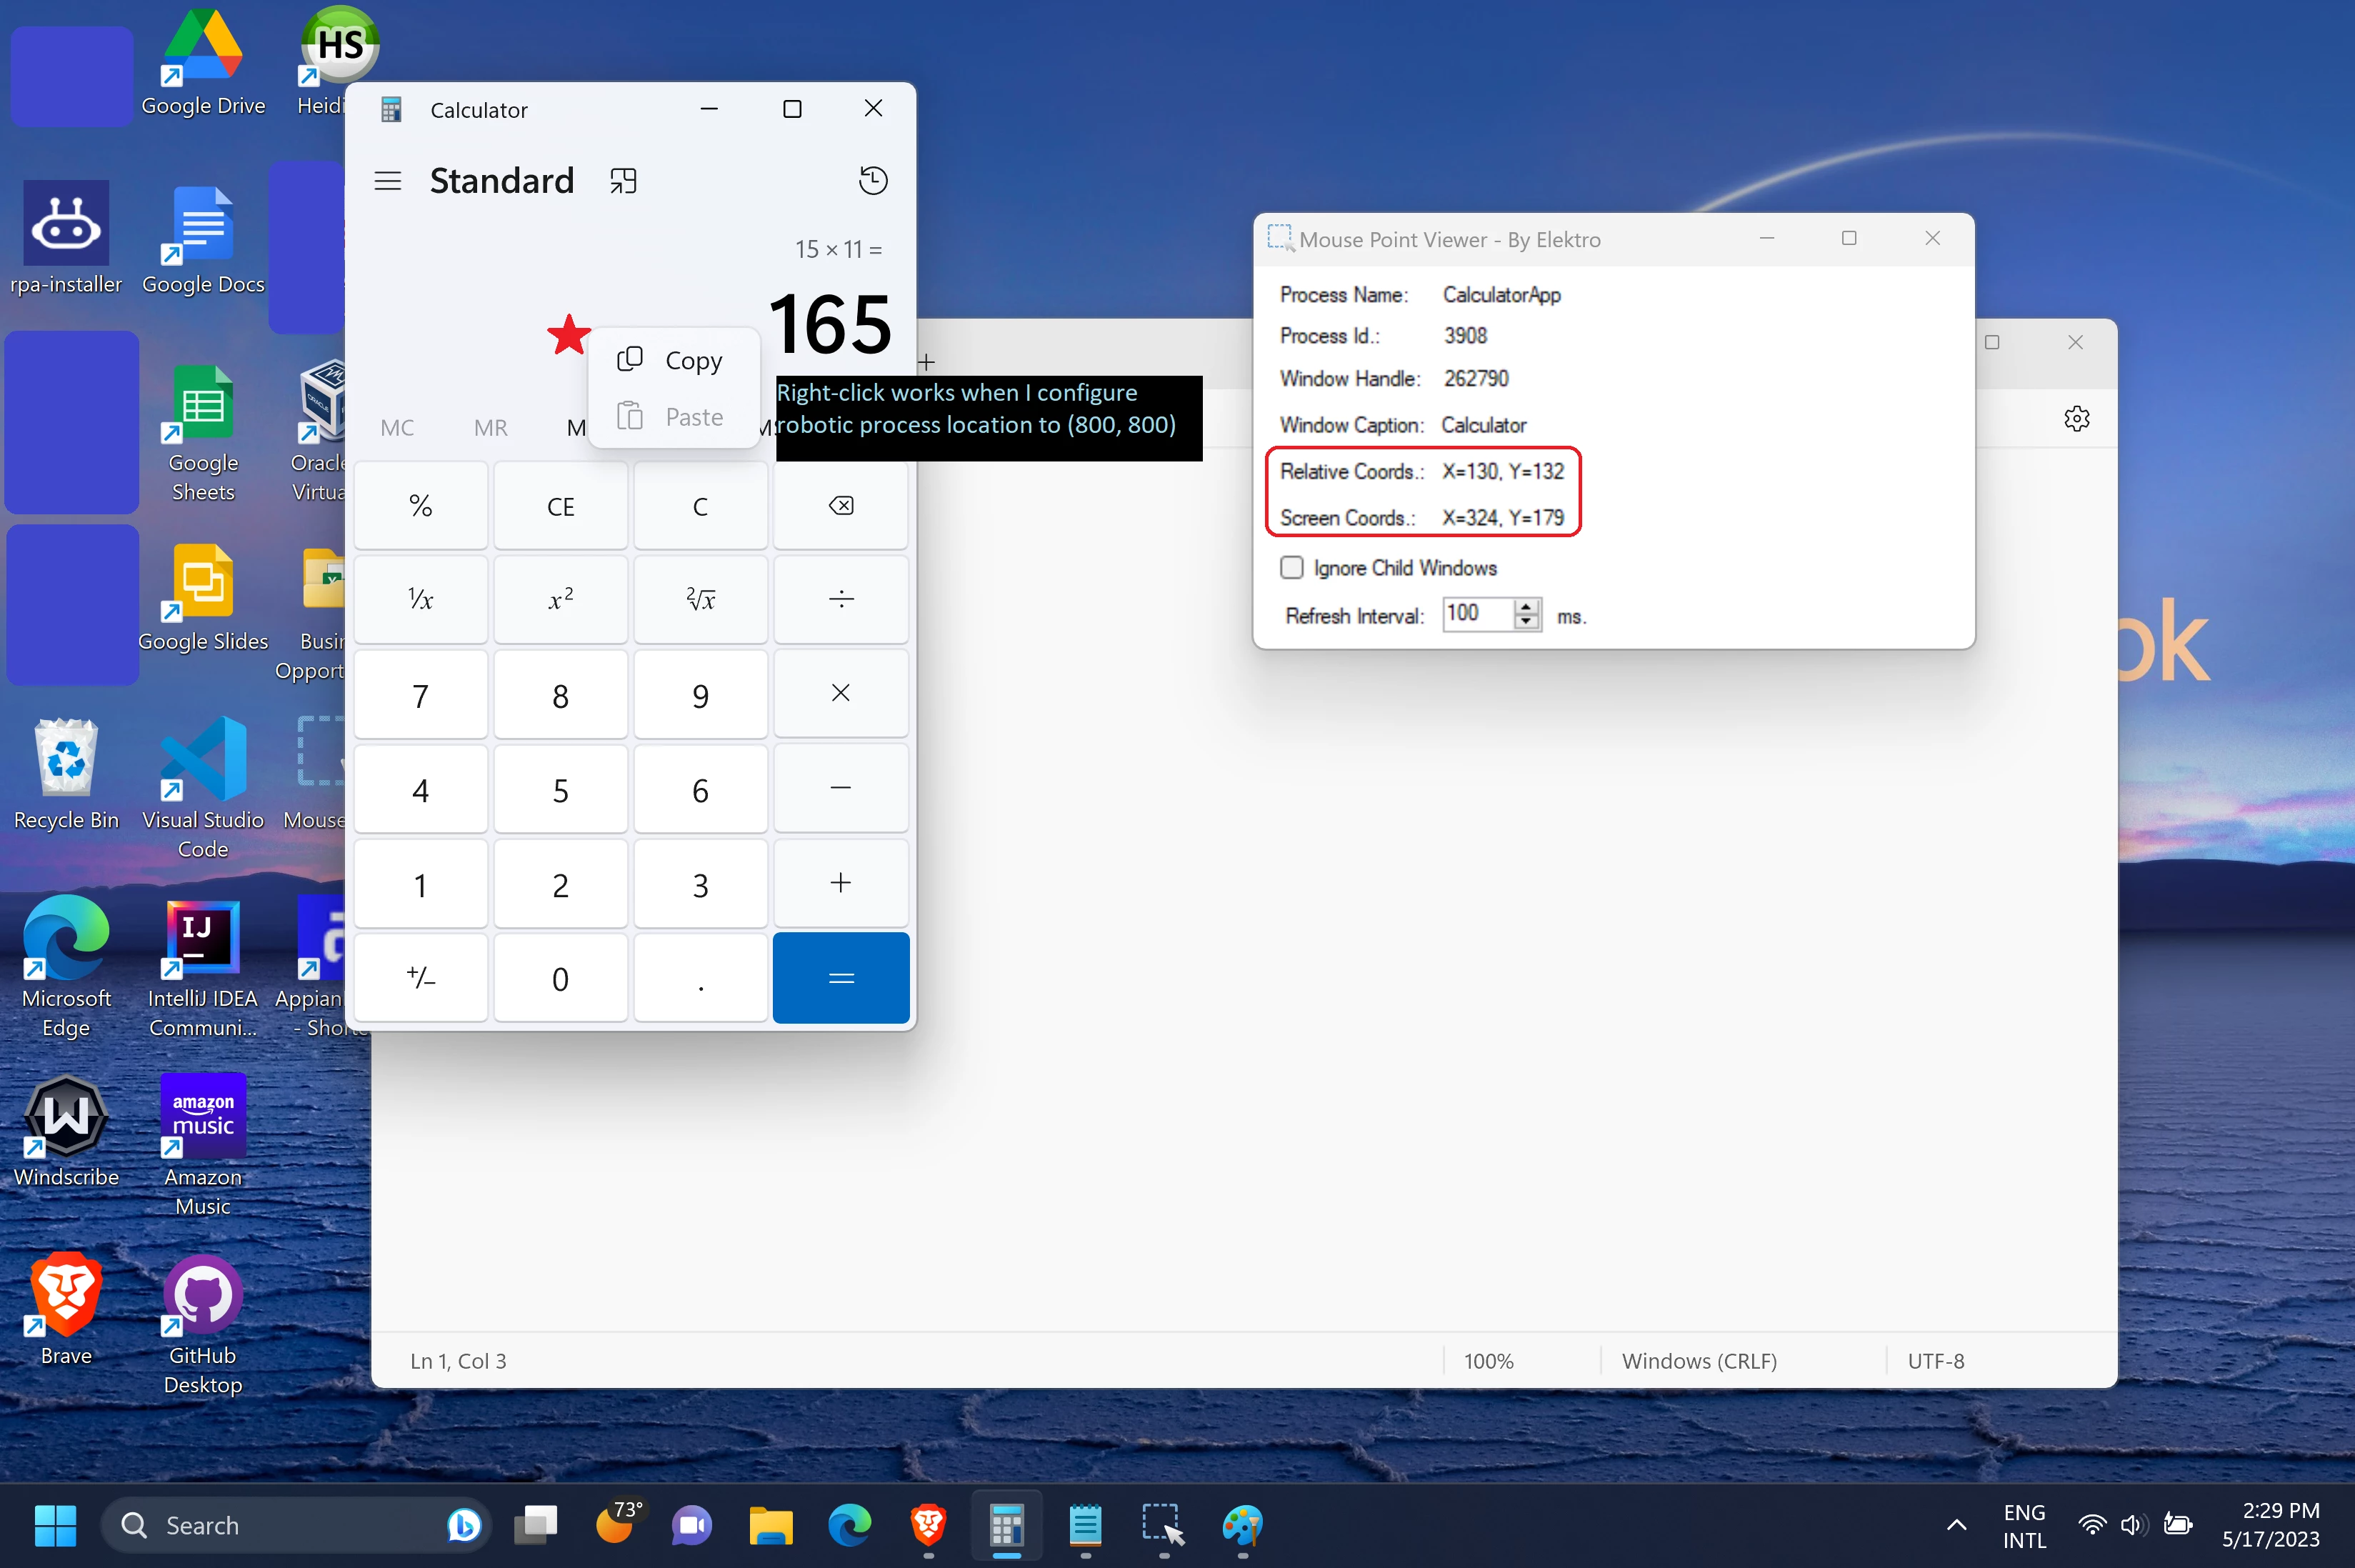
Task: Click the multiply key in Calculator
Action: [841, 694]
